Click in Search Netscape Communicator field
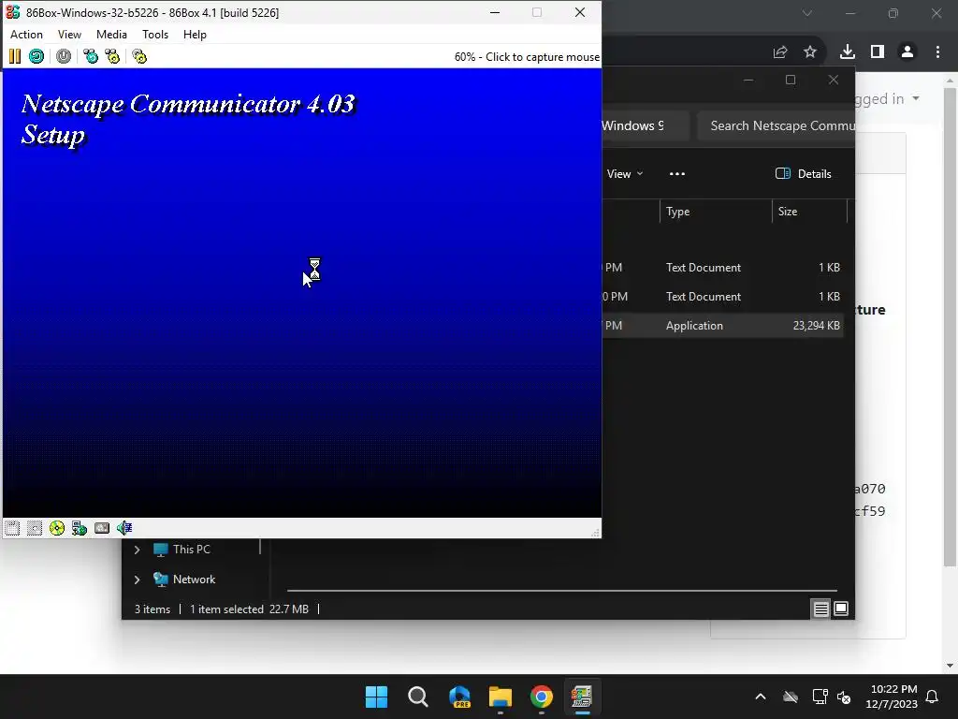The width and height of the screenshot is (958, 719). pos(777,125)
